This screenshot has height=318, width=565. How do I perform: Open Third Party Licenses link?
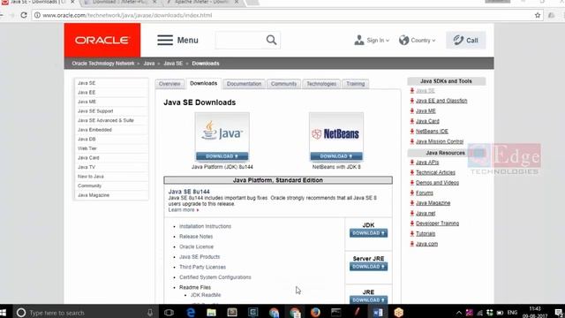click(x=202, y=267)
